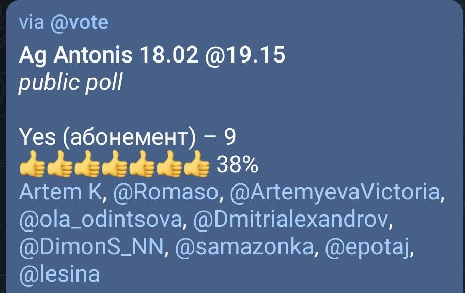
Task: Tap the @epotaj mention
Action: (x=370, y=248)
